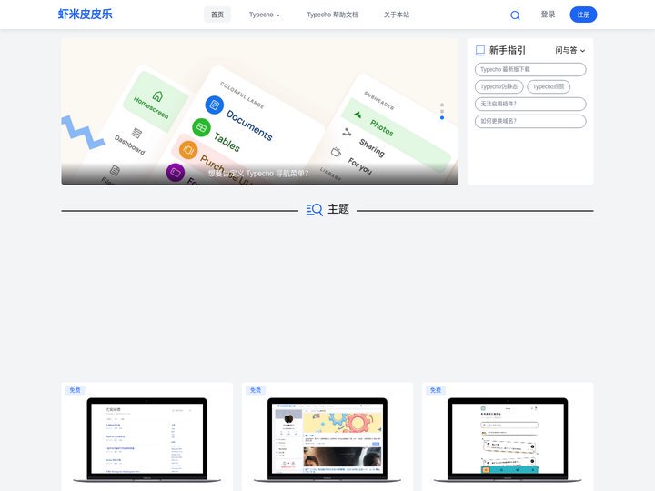Select the middle gray carousel dot

(x=442, y=112)
